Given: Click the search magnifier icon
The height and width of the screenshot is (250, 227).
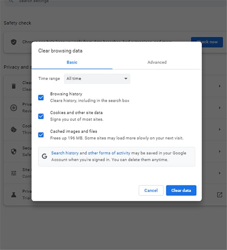Looking at the screenshot, I should click(11, 1).
